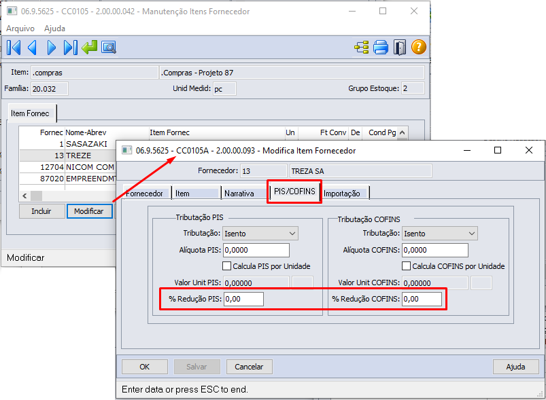The width and height of the screenshot is (546, 400).
Task: Click the Modificar button
Action: (x=89, y=211)
